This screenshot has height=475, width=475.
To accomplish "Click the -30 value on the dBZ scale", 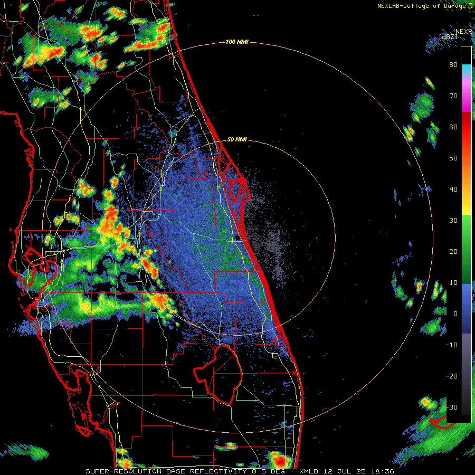I will (x=451, y=407).
